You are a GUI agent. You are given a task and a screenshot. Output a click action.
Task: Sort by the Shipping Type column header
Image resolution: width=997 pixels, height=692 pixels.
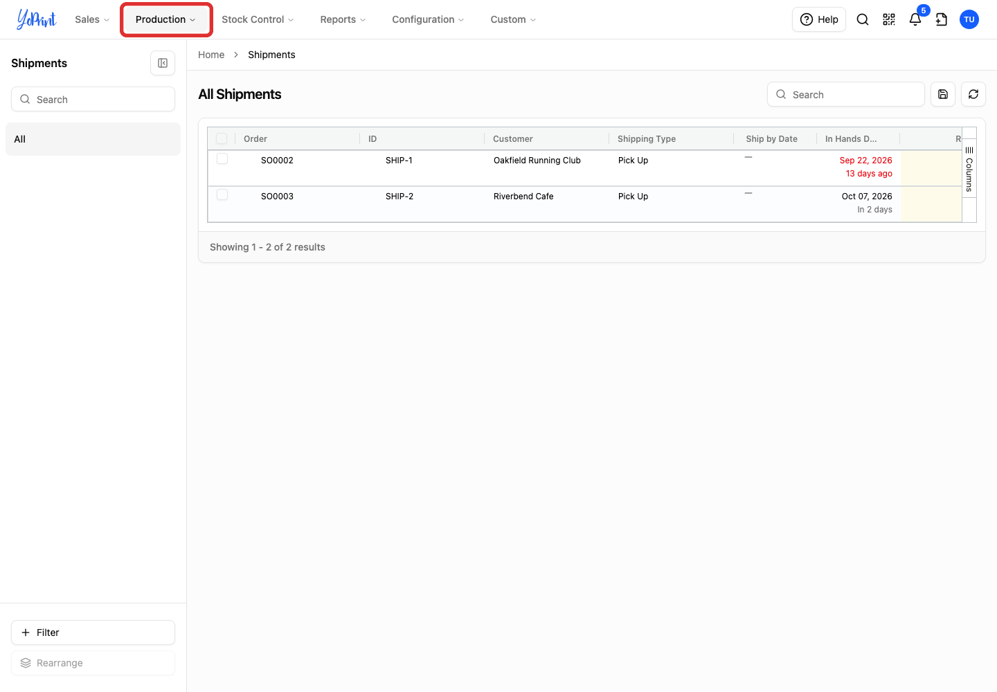647,138
